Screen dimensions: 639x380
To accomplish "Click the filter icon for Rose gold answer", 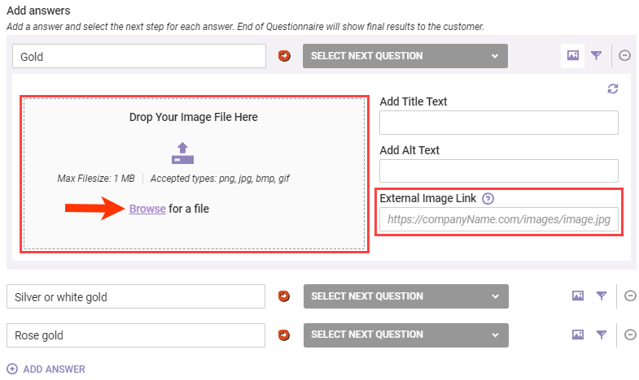I will [601, 335].
